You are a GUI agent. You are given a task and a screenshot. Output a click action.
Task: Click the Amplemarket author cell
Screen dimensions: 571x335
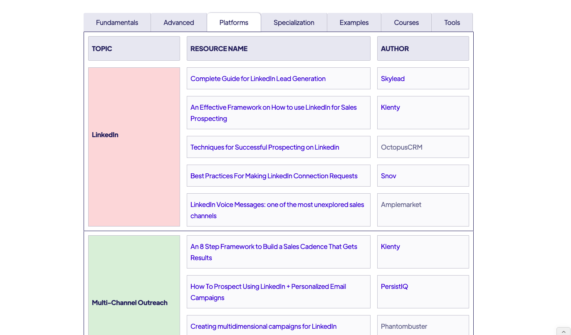click(x=423, y=210)
